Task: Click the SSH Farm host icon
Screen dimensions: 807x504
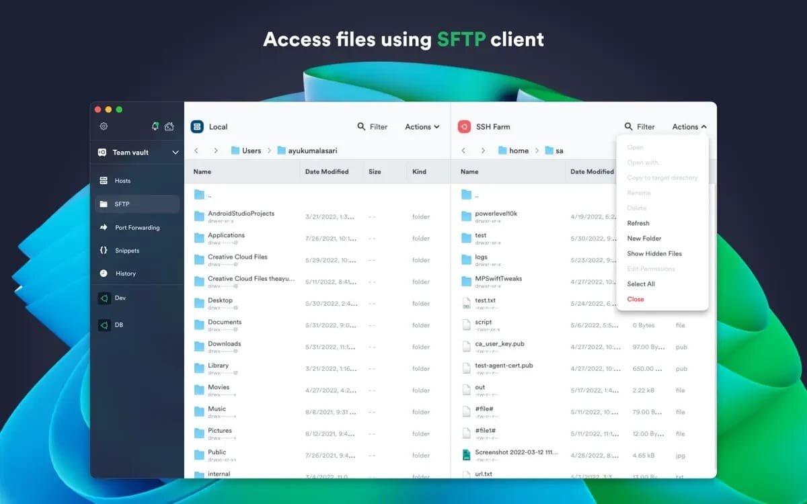Action: pyautogui.click(x=464, y=126)
